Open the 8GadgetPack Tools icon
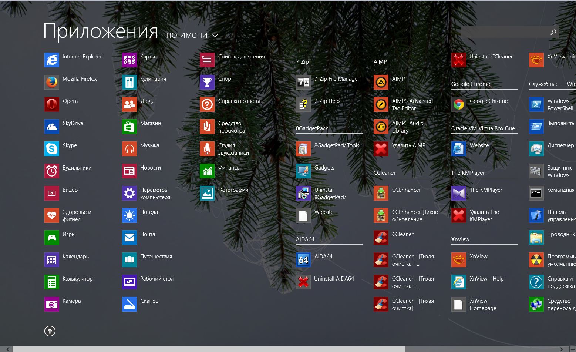Viewport: 576px width, 352px height. pos(303,149)
